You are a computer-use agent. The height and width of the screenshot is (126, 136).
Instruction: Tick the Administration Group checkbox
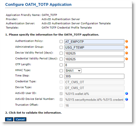click(61, 47)
